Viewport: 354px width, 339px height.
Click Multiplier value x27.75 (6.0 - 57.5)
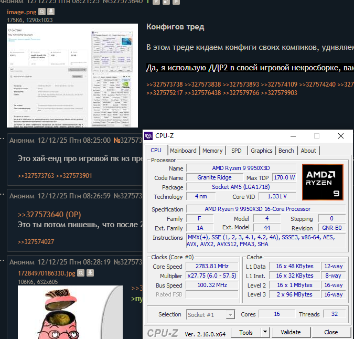point(212,276)
